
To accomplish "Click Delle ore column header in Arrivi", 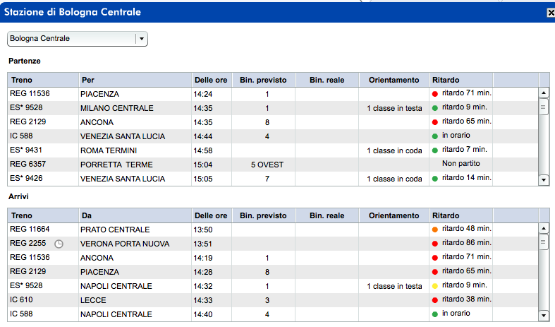I will pyautogui.click(x=211, y=215).
